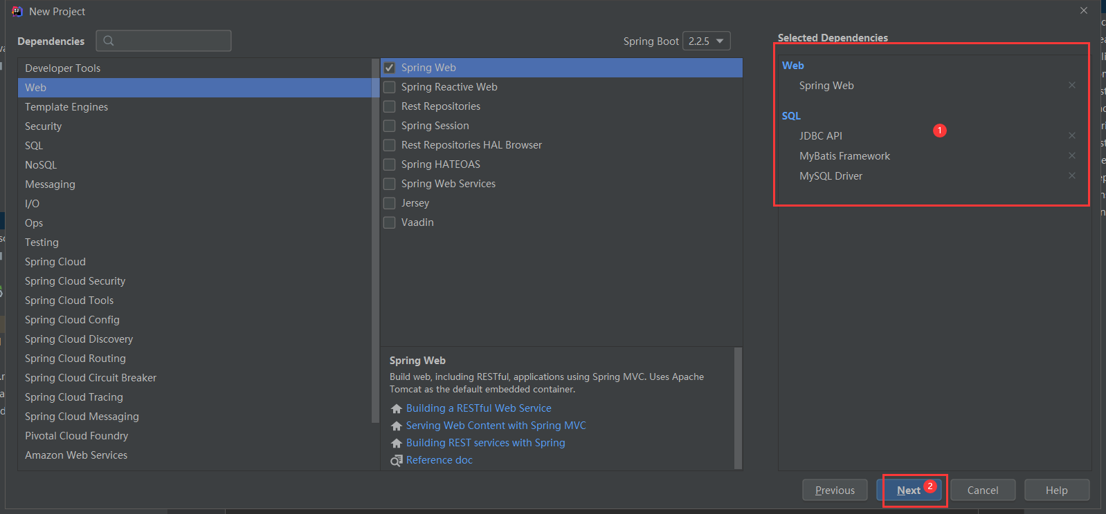Go back with the Previous button
This screenshot has width=1106, height=514.
(x=835, y=490)
